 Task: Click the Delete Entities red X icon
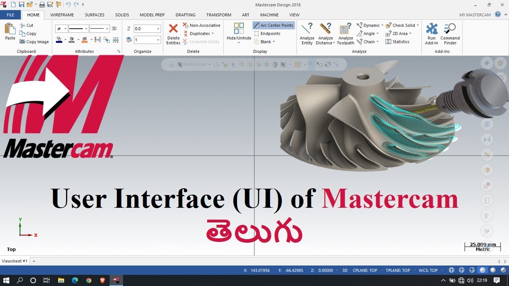173,29
